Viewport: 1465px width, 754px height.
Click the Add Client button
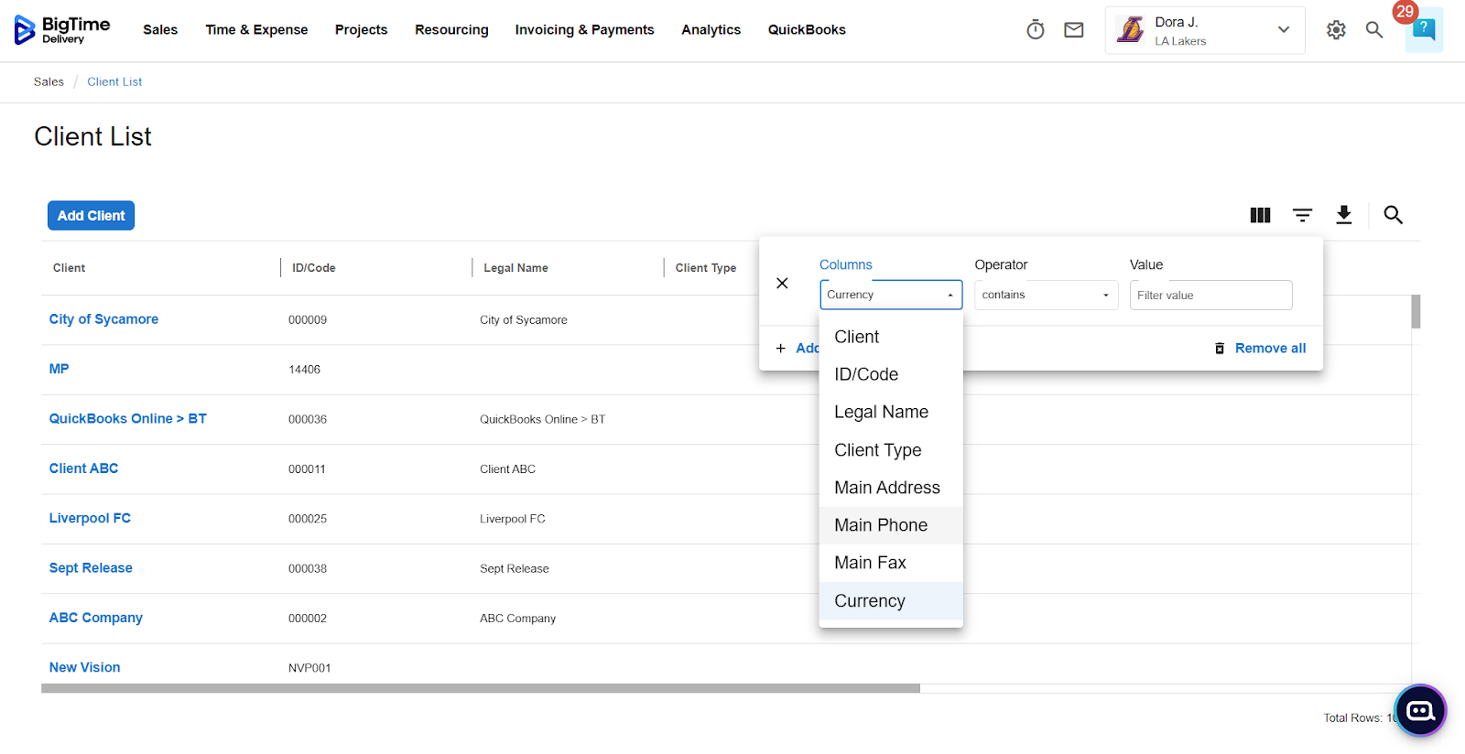click(91, 216)
